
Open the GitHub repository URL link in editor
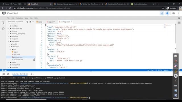coord(84,45)
